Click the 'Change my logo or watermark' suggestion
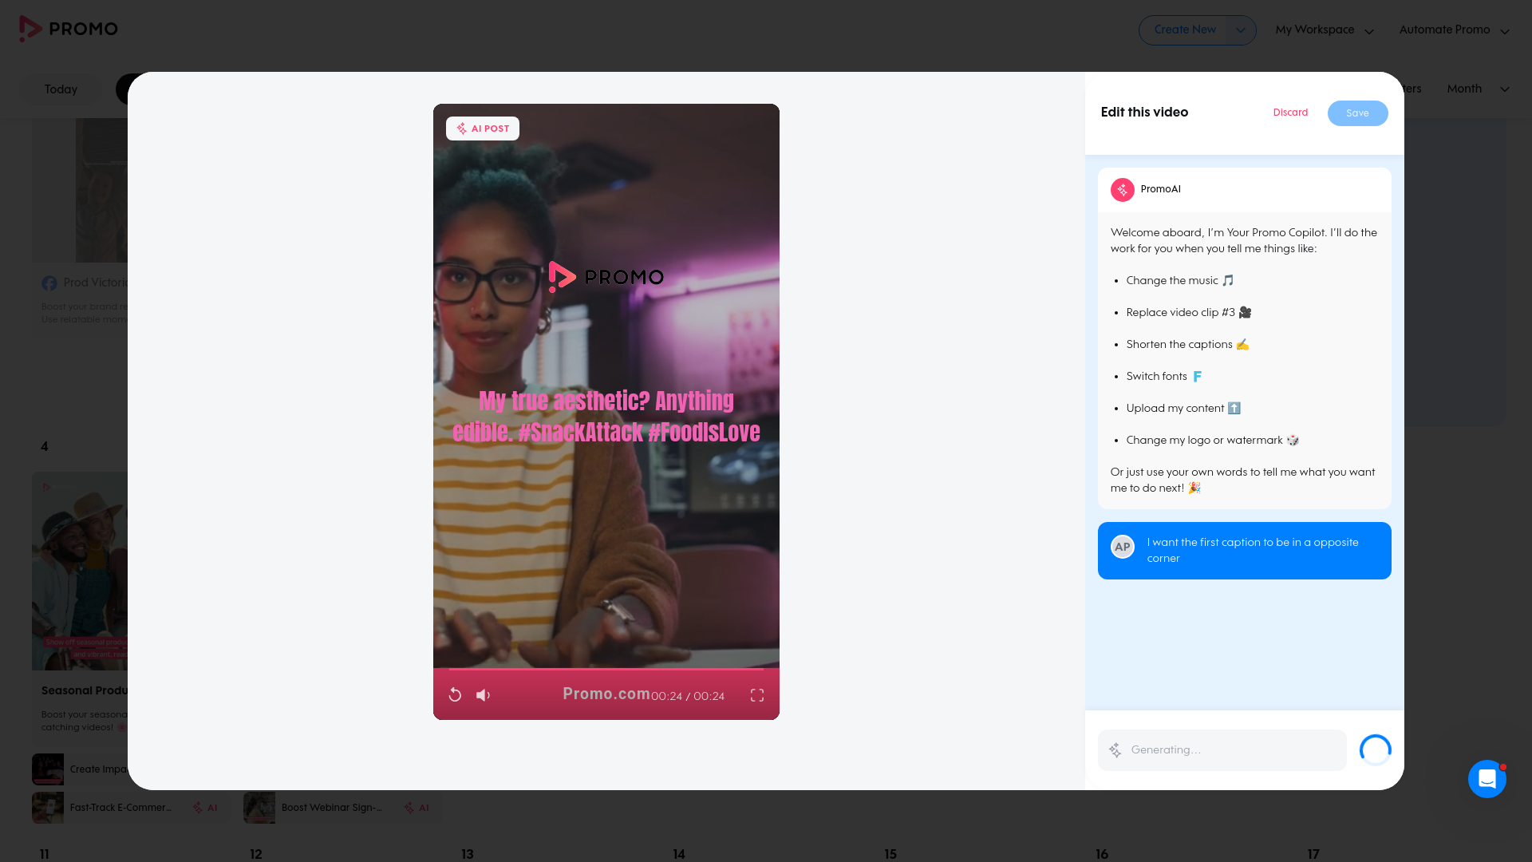This screenshot has height=862, width=1532. click(x=1213, y=441)
